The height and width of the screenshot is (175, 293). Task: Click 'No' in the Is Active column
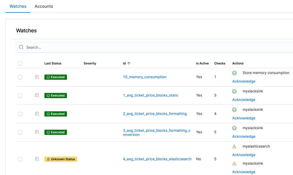pyautogui.click(x=198, y=159)
